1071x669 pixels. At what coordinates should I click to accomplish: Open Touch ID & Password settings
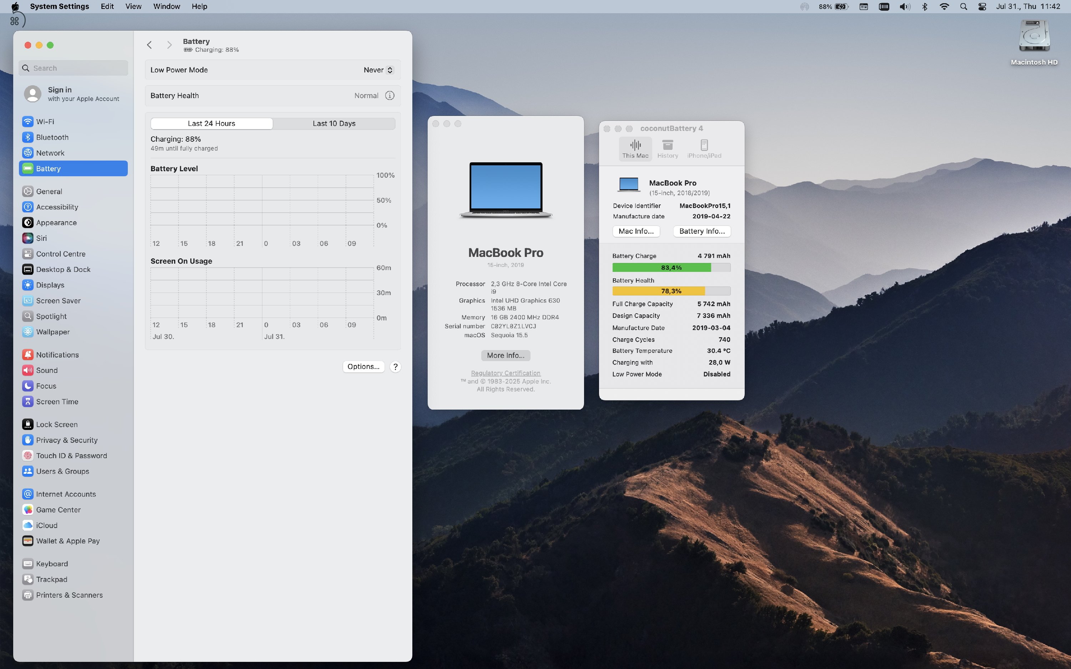pyautogui.click(x=73, y=456)
